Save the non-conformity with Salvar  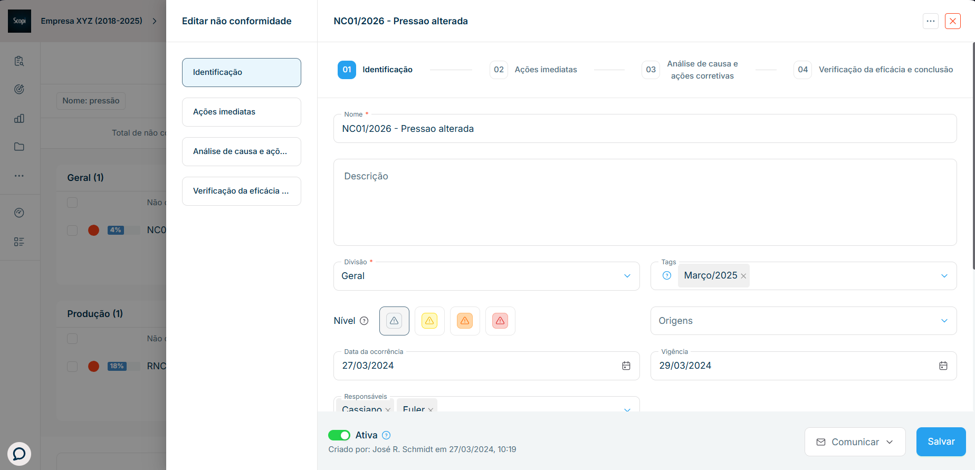(941, 442)
